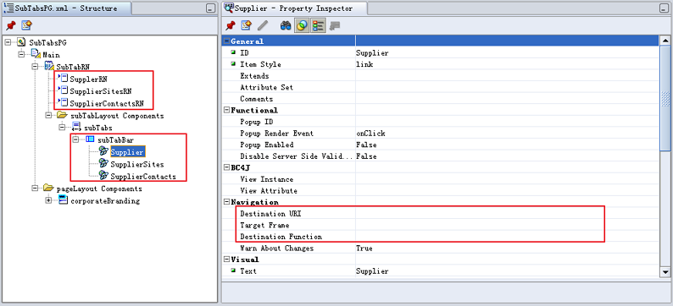Screen dimensions: 673x306
Task: Click the pageLayout Components folder icon
Action: (48, 188)
